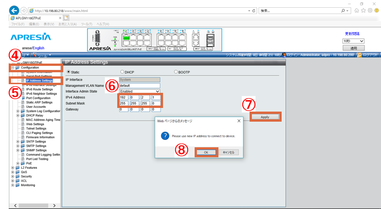Click the Monitoring folder icon in tree
Viewport: 381px width, 209px height.
[17, 185]
